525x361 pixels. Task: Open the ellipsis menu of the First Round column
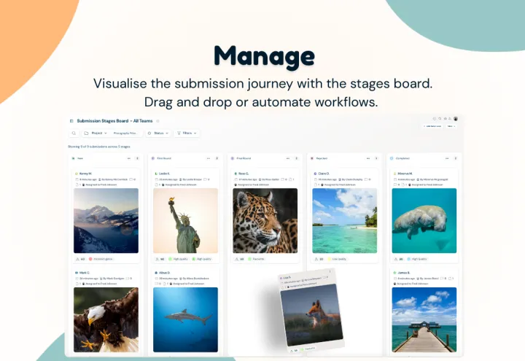[x=209, y=158]
